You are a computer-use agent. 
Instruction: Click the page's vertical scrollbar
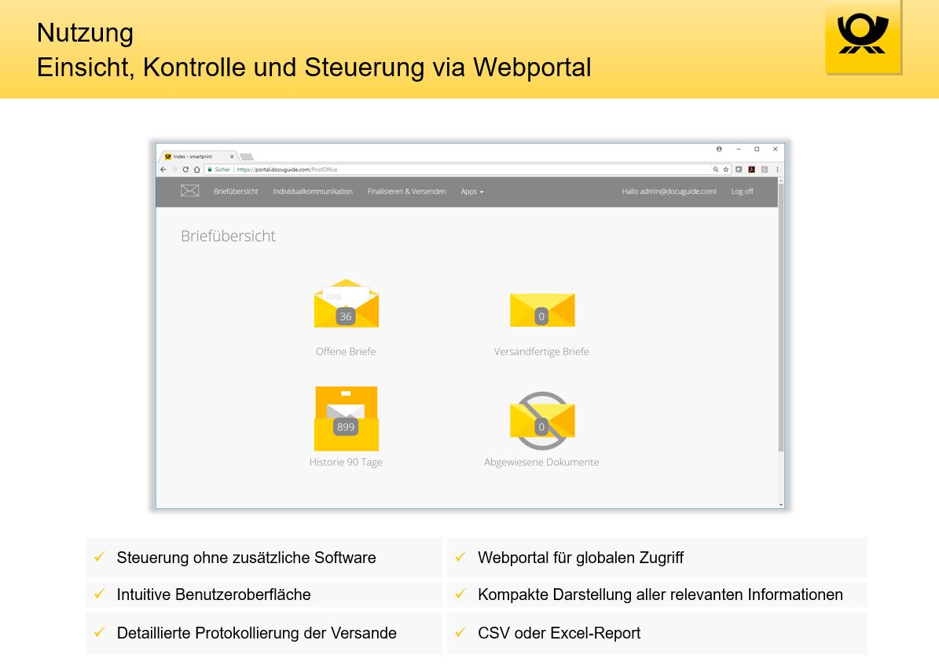click(780, 314)
